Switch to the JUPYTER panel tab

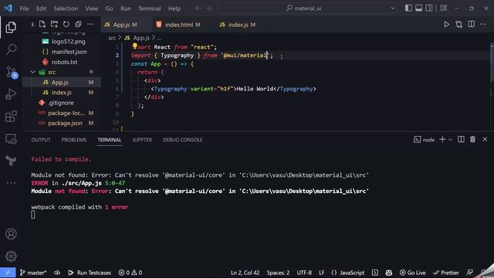coord(142,140)
